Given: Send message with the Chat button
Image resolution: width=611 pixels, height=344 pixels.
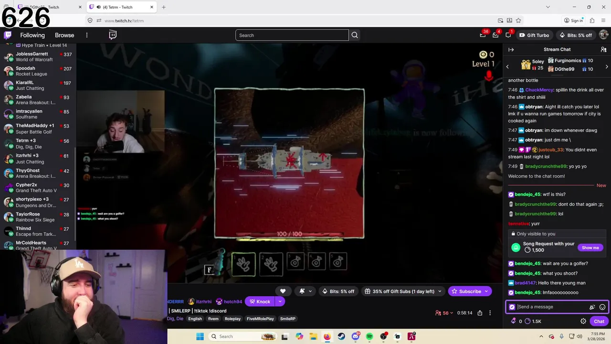Looking at the screenshot, I should tap(599, 321).
